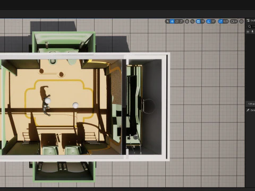Cycle the transform coordinate system globe icon
This screenshot has width=255, height=191.
(x=187, y=21)
